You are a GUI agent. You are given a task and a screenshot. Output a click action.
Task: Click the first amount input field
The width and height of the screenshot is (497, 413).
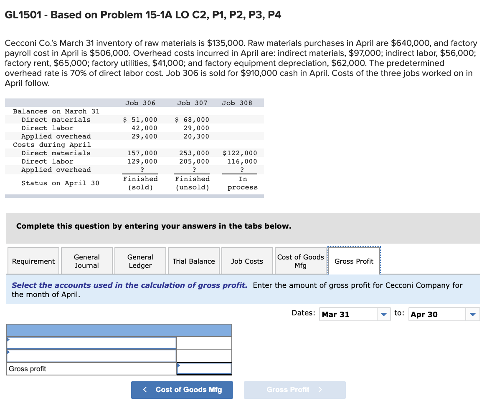click(x=204, y=342)
